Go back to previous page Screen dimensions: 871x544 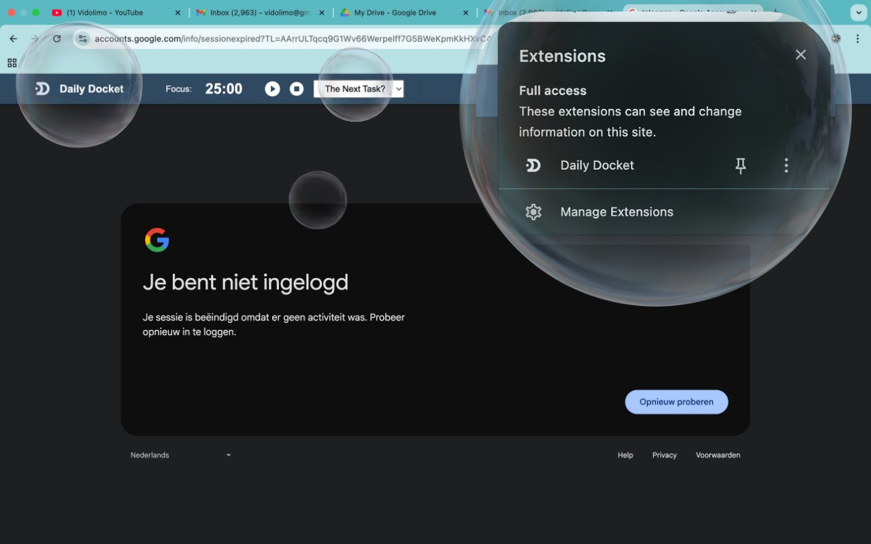tap(13, 39)
